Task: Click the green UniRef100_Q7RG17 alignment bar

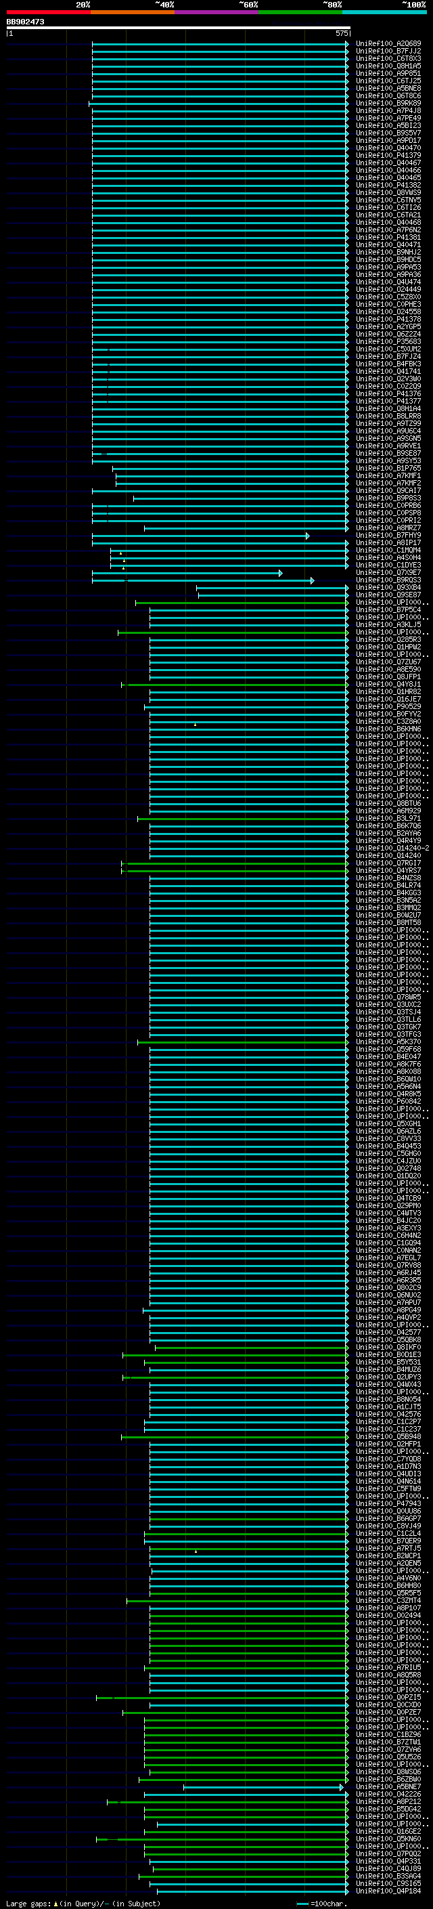Action: click(235, 863)
